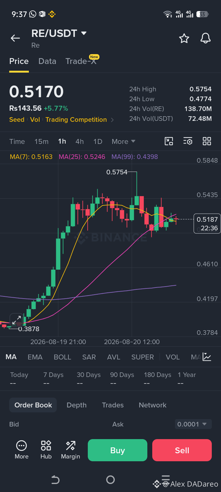Screen dimensions: 221x492
Task: Select 15m chart interval
Action: pos(41,141)
